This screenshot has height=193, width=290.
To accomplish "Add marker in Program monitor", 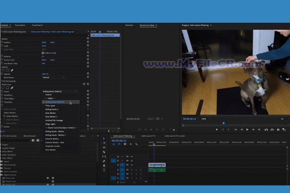I will (x=217, y=129).
